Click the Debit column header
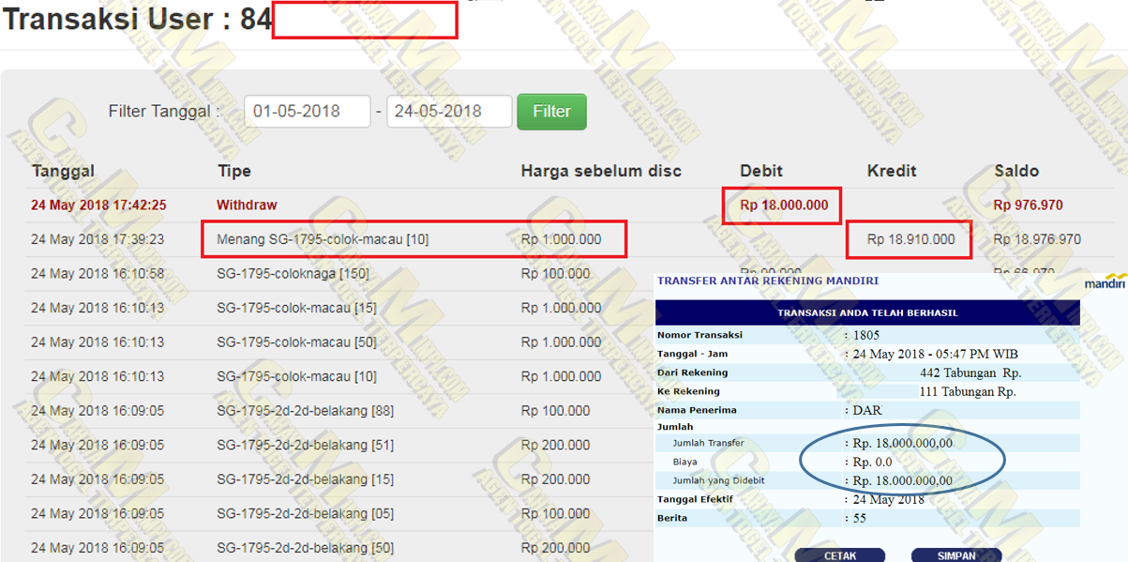1128x562 pixels. (x=761, y=172)
